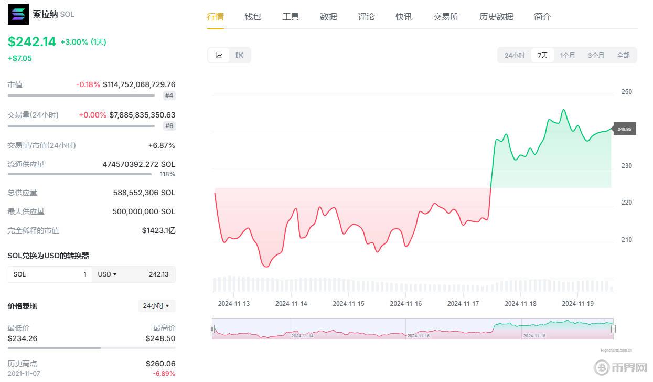Expand the 24小时 price performance dropdown
Viewport: 653px width, 382px height.
pyautogui.click(x=156, y=306)
